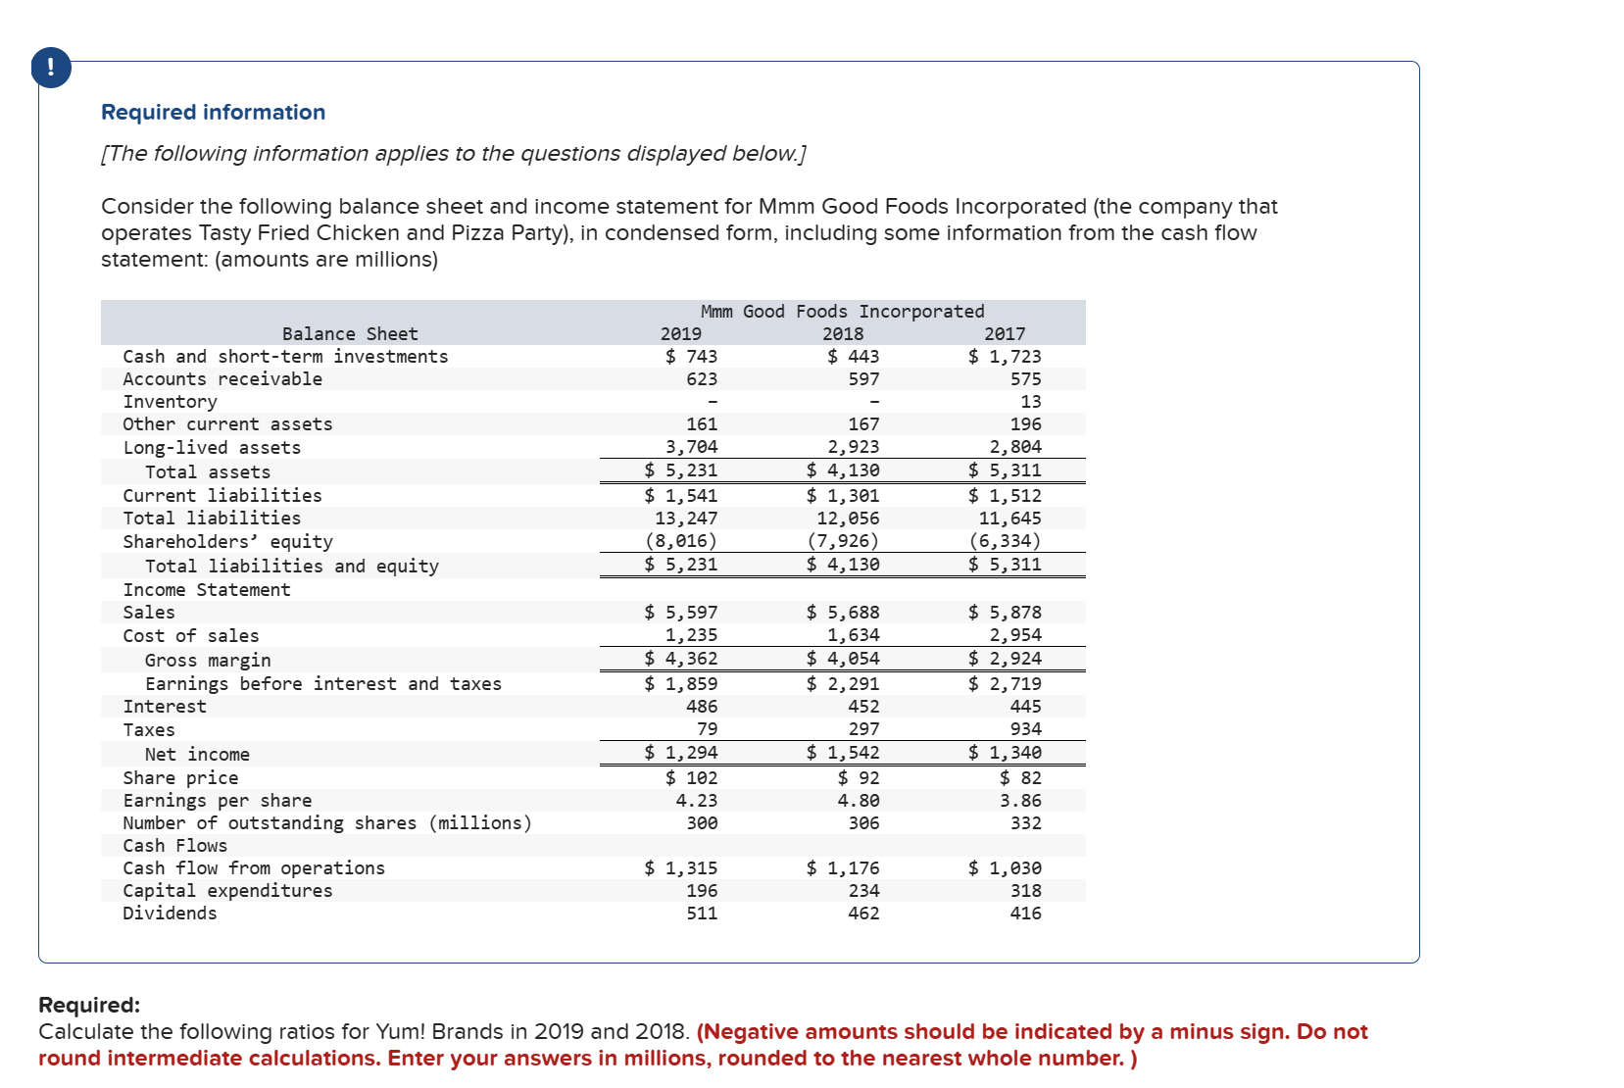Click the exclamation alert icon

point(50,69)
